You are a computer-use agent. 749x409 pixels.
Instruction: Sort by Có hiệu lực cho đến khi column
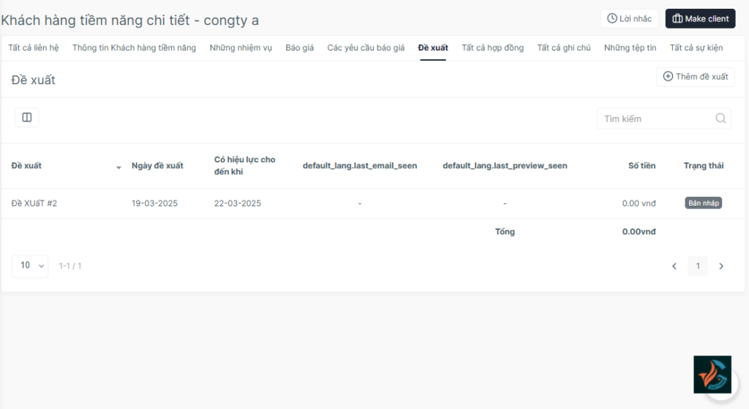point(244,166)
